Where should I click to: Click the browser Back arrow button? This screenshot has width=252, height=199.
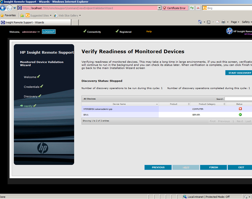tap(3, 8)
